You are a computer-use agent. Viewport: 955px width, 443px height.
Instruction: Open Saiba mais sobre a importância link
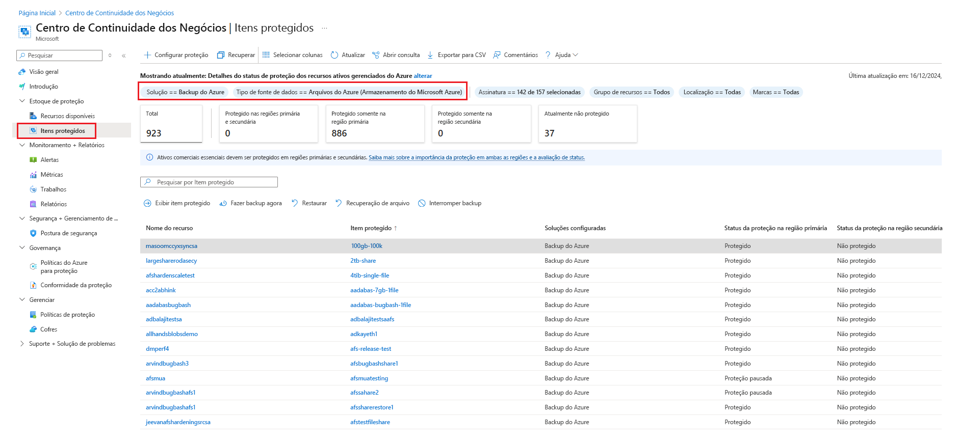(477, 157)
